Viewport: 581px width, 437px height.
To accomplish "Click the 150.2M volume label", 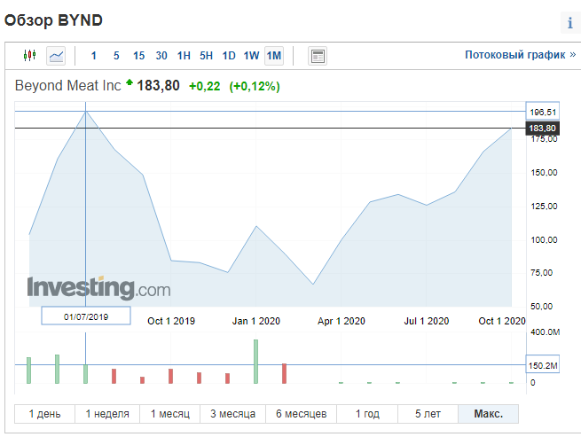I will click(543, 365).
